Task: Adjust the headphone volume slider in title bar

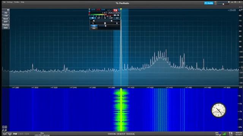Action: 224,4
